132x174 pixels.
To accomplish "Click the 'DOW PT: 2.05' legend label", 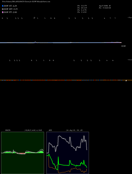I will click(x=10, y=12).
